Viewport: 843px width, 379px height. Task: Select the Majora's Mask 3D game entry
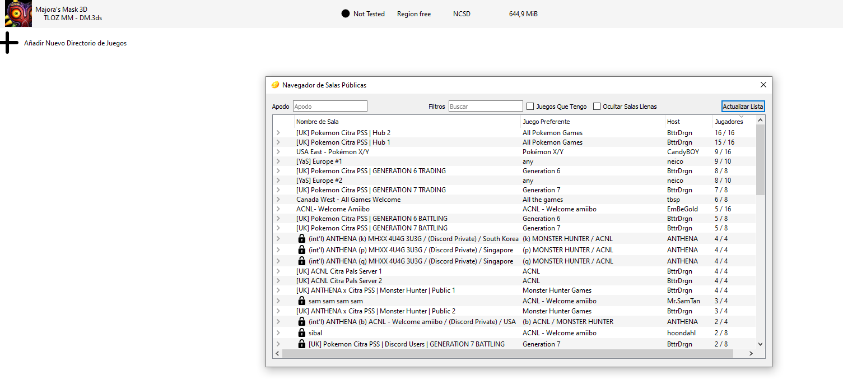(421, 14)
